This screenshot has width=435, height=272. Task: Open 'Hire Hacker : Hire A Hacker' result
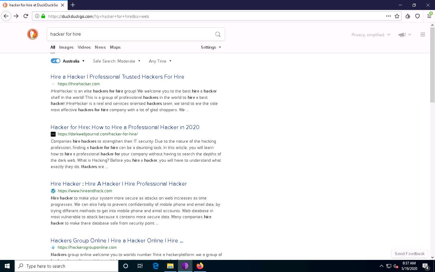coord(119,184)
